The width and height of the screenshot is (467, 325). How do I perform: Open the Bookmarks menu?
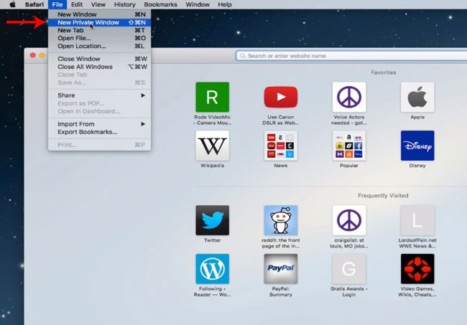pyautogui.click(x=159, y=4)
